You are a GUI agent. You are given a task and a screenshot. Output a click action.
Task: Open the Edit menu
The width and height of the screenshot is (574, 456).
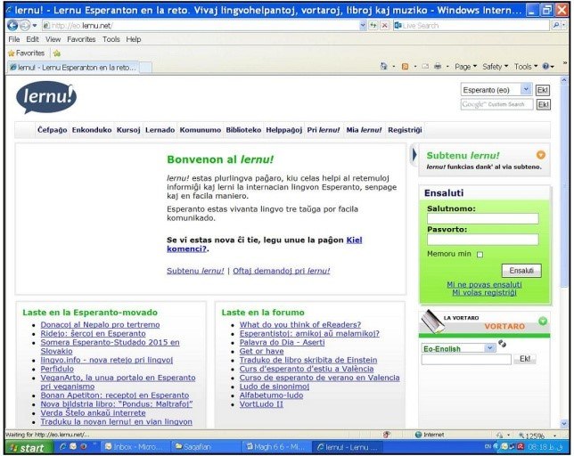click(x=32, y=39)
